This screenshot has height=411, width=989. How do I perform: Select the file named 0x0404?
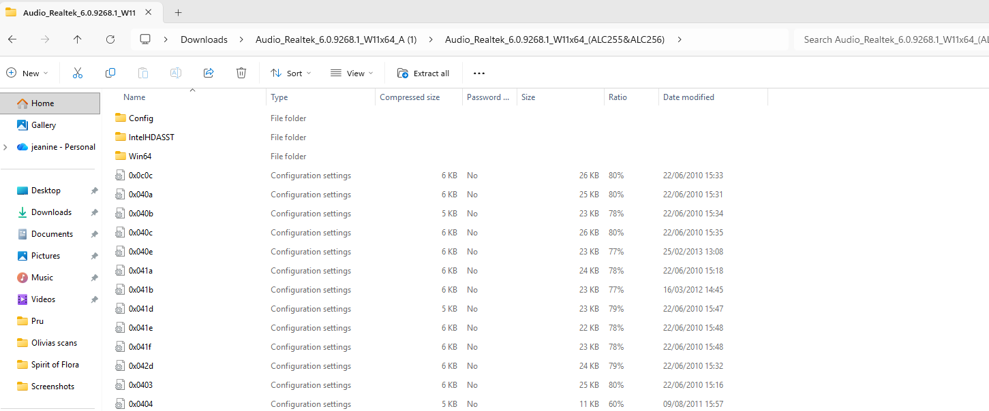[x=140, y=404]
